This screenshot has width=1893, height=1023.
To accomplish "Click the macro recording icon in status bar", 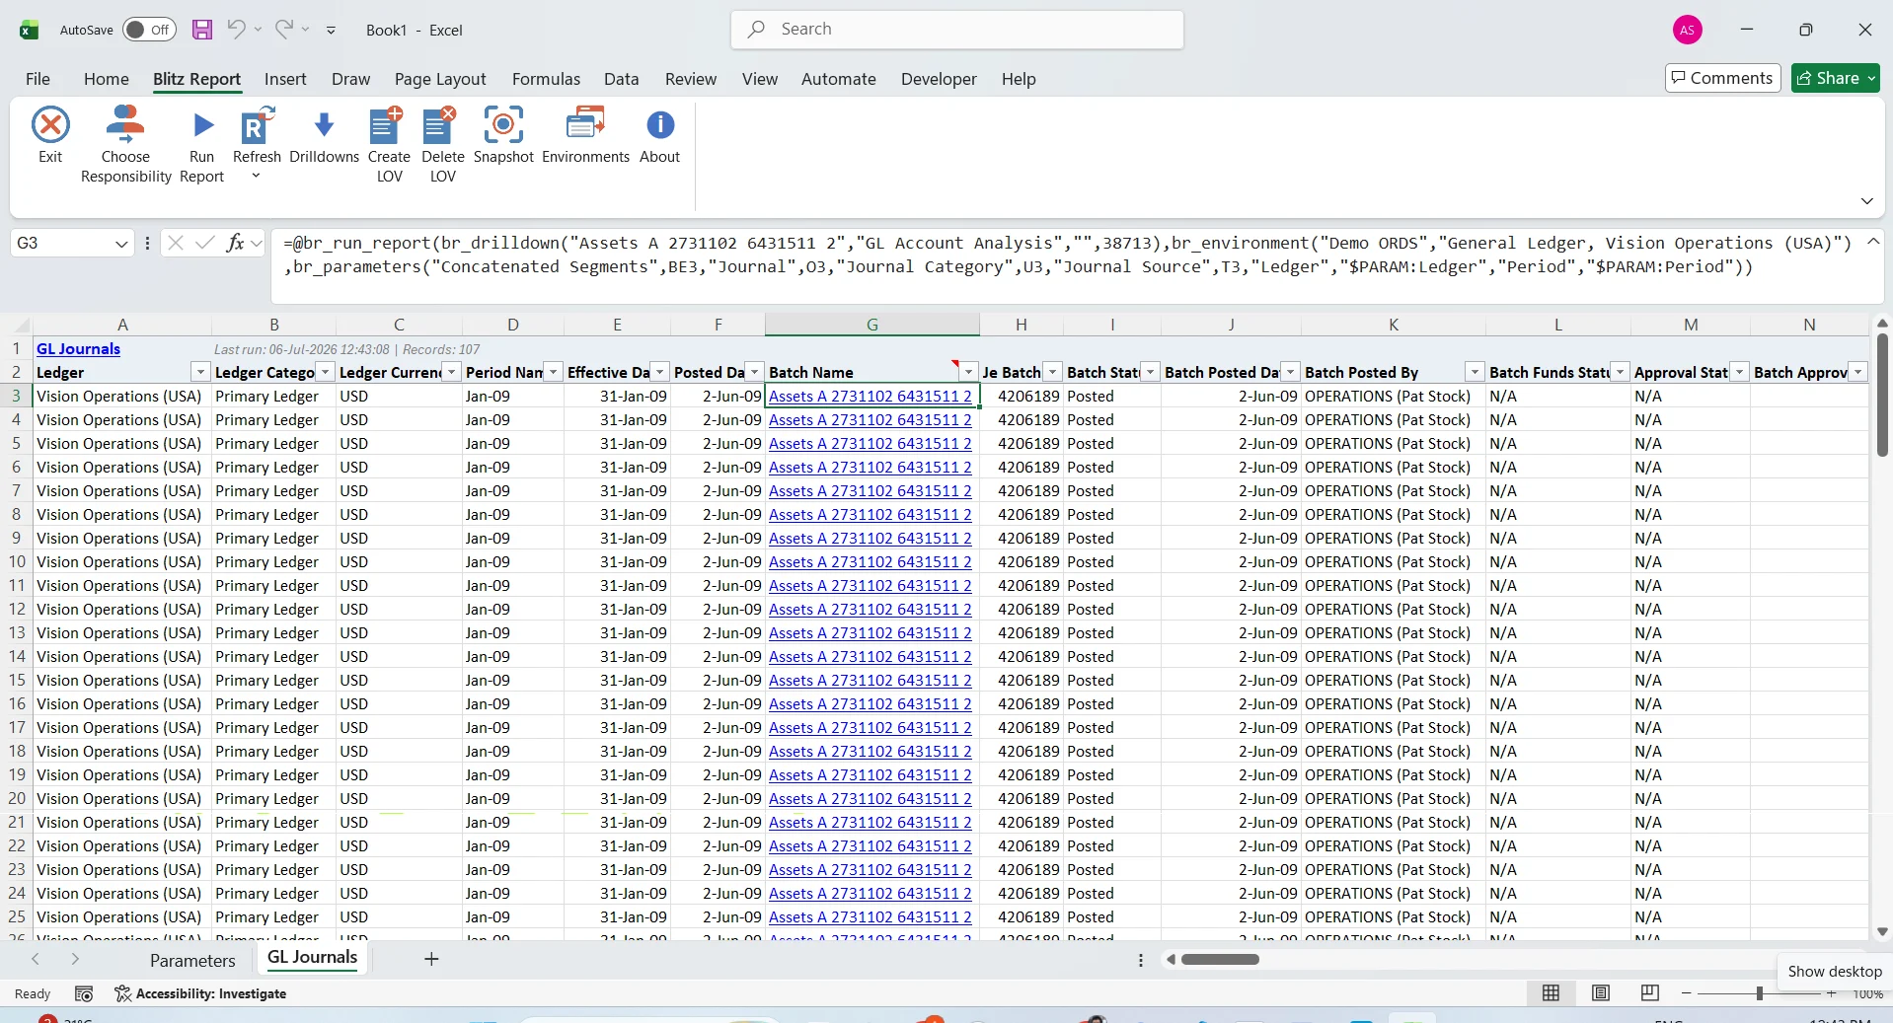I will point(84,993).
